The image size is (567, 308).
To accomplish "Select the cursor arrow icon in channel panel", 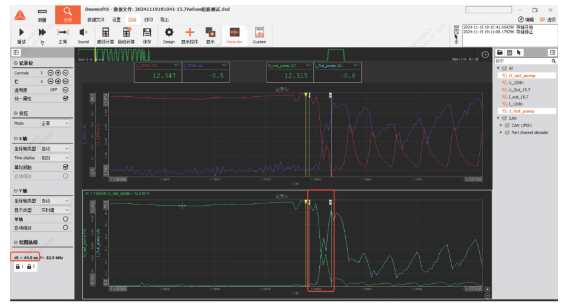I will click(x=519, y=53).
